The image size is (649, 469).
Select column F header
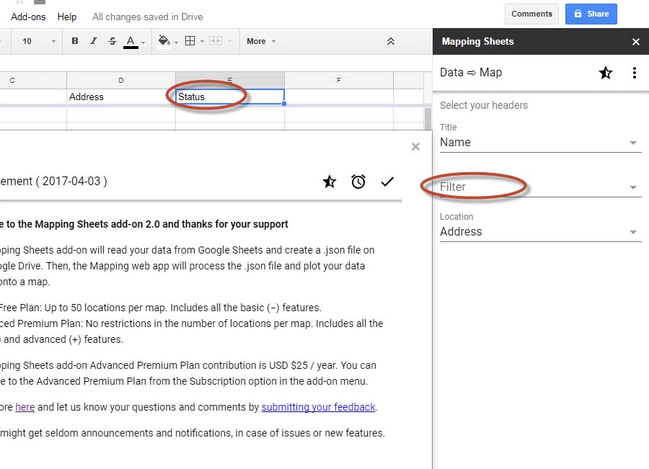point(339,80)
